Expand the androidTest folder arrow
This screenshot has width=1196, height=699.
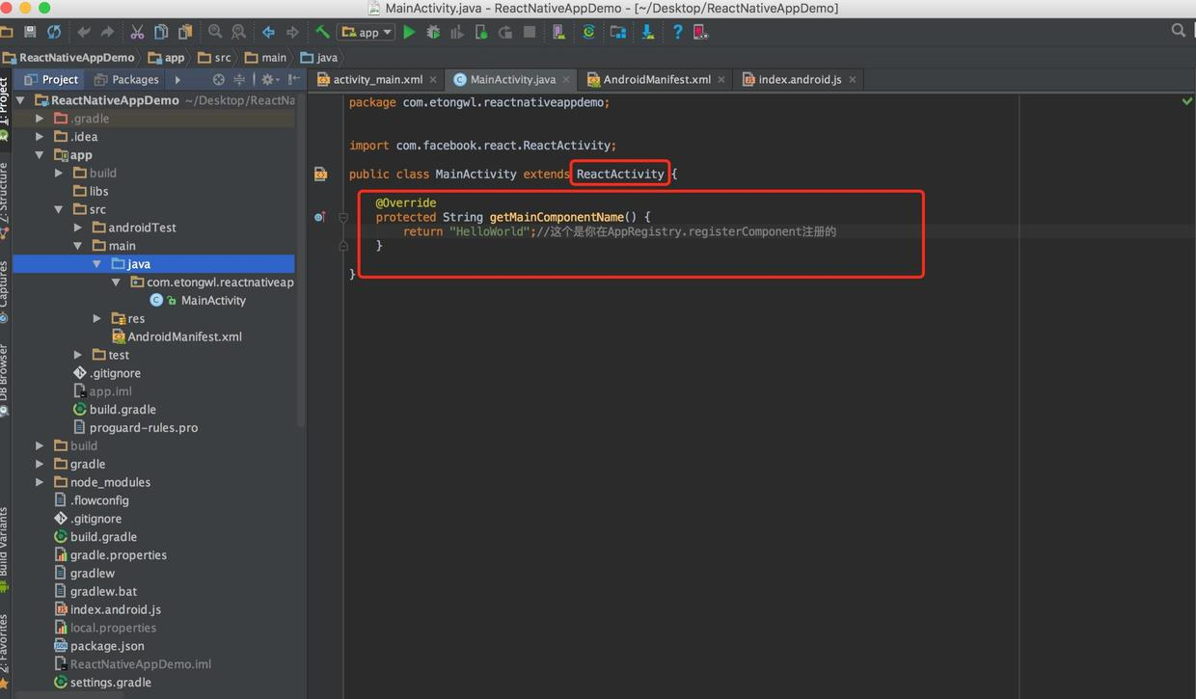[x=78, y=228]
